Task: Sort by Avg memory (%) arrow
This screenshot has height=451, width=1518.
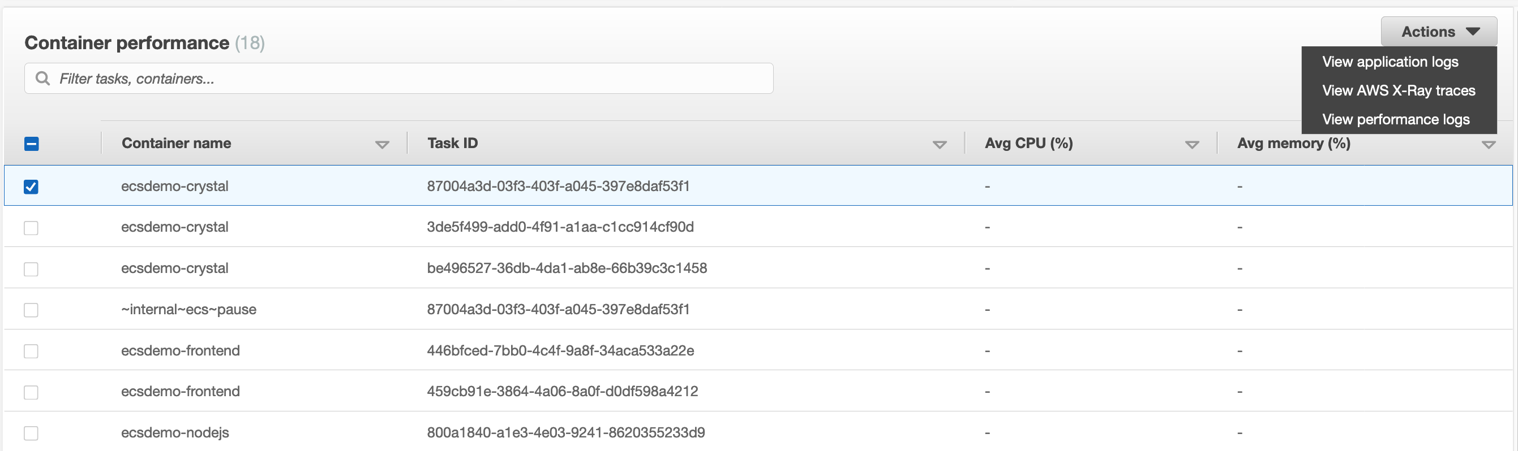Action: coord(1489,145)
